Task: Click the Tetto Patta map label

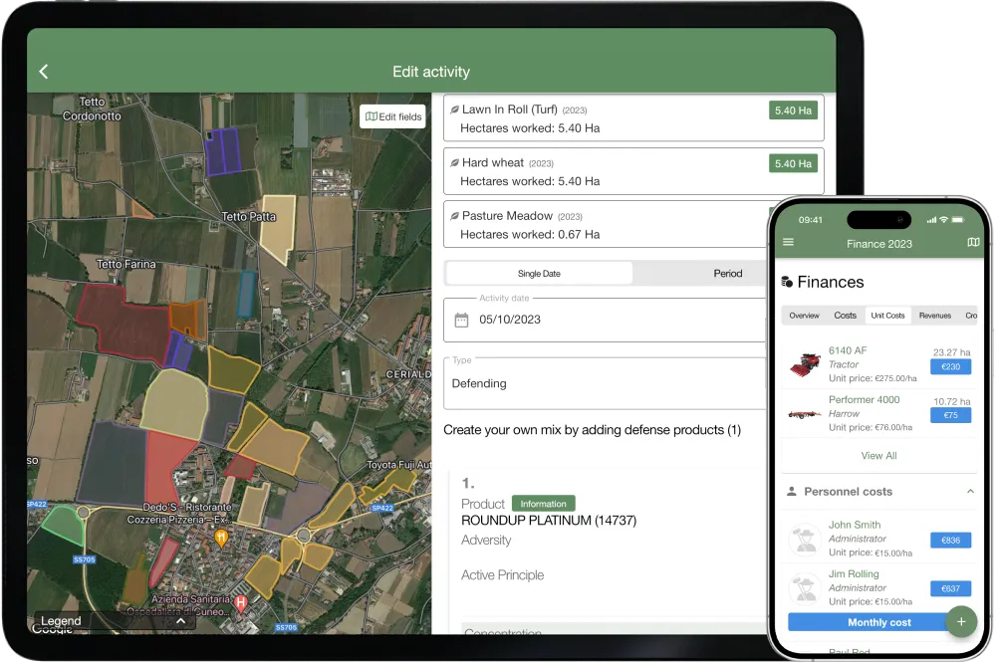Action: (x=248, y=217)
